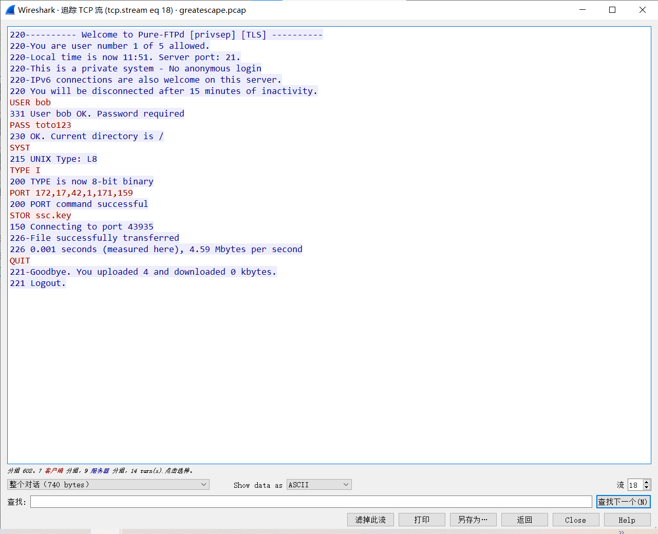658x534 pixels.
Task: Expand the Show data as ASCII combo box
Action: (x=318, y=485)
